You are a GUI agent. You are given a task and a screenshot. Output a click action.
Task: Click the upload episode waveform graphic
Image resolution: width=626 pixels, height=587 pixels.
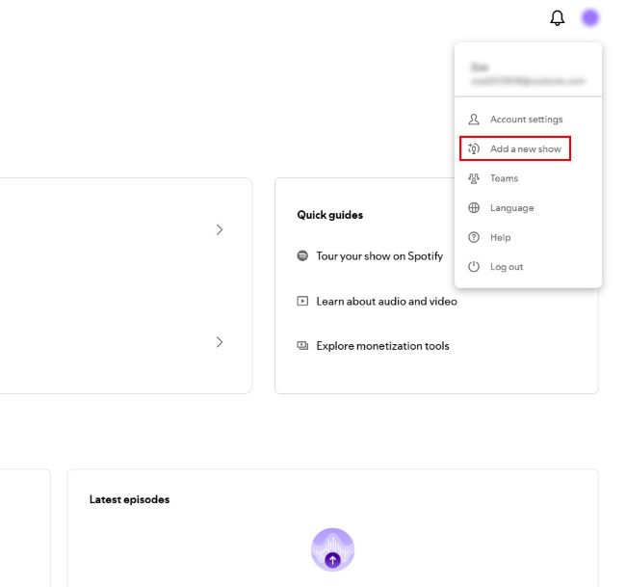332,549
